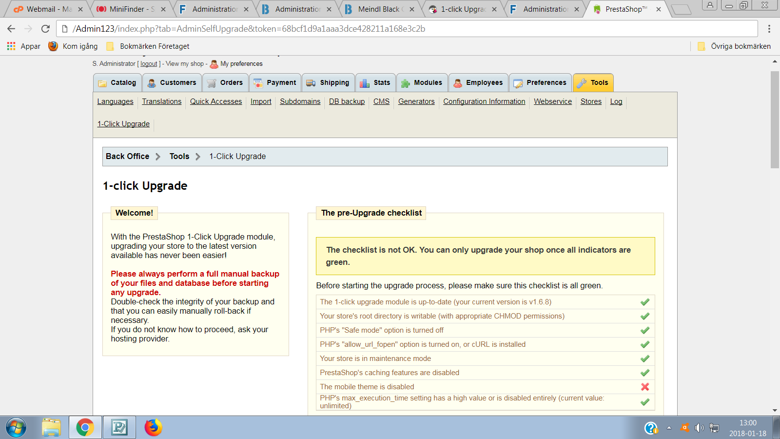Screen dimensions: 780x439
Task: Click the page info icon in address bar
Action: [64, 29]
